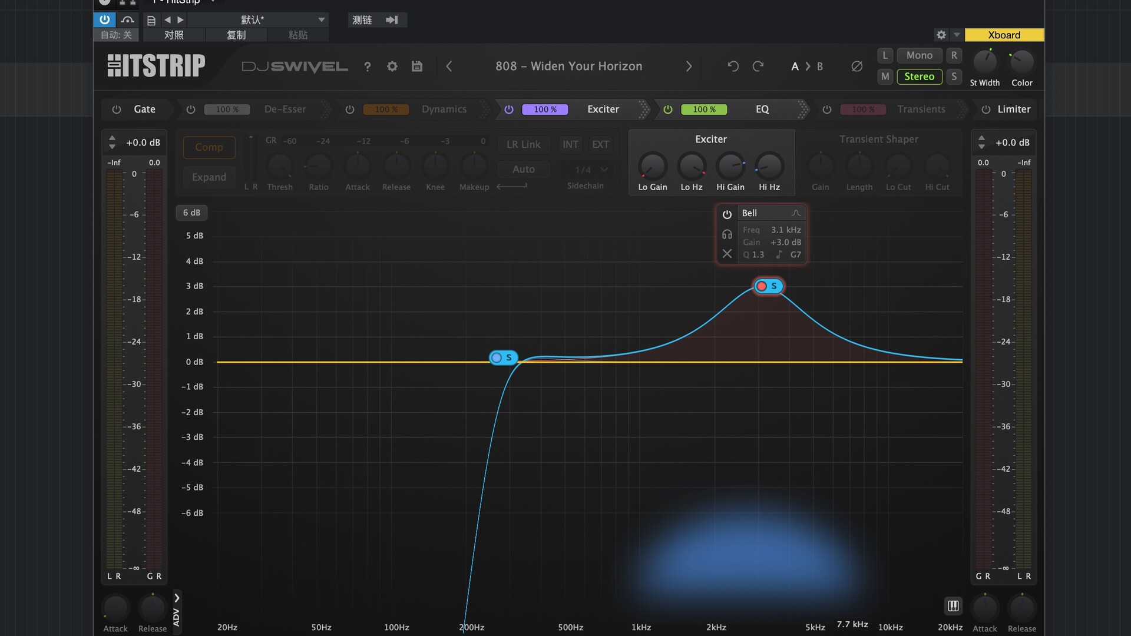1131x636 pixels.
Task: Click the Exciter Lo Gain knob
Action: (653, 167)
